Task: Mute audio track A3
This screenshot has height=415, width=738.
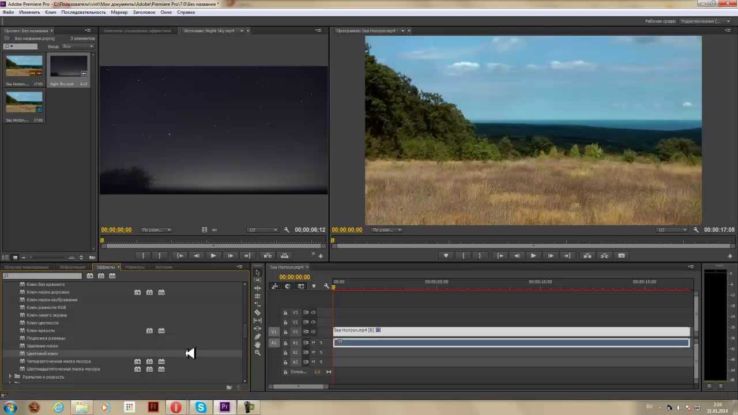Action: click(313, 362)
